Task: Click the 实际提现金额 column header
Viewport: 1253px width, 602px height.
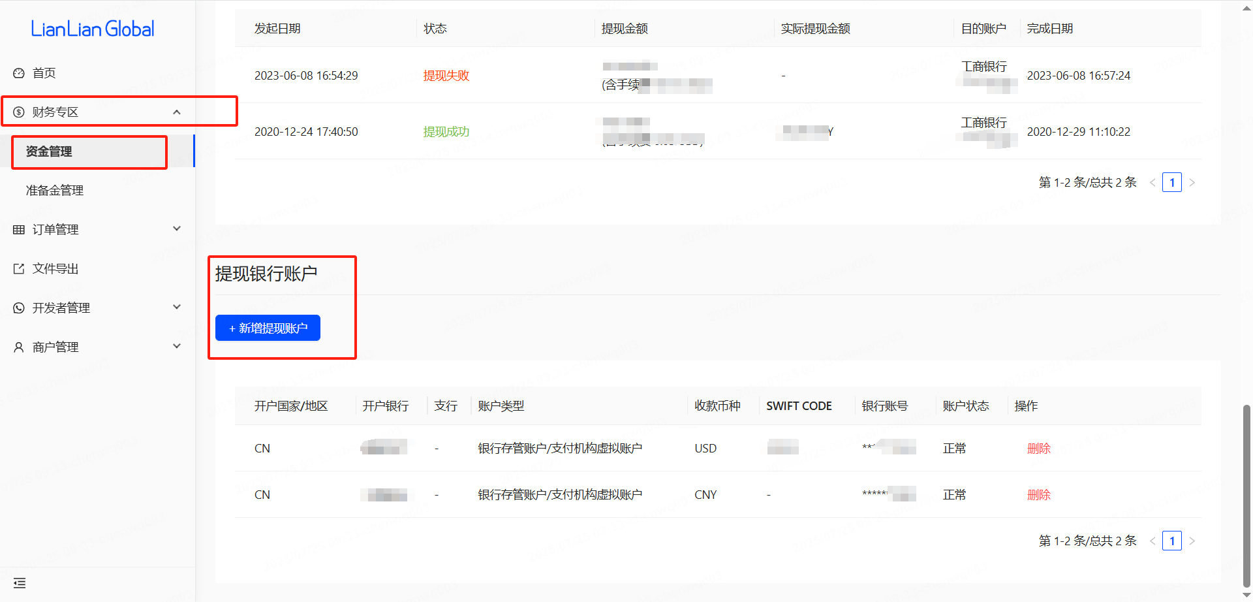Action: coord(816,29)
